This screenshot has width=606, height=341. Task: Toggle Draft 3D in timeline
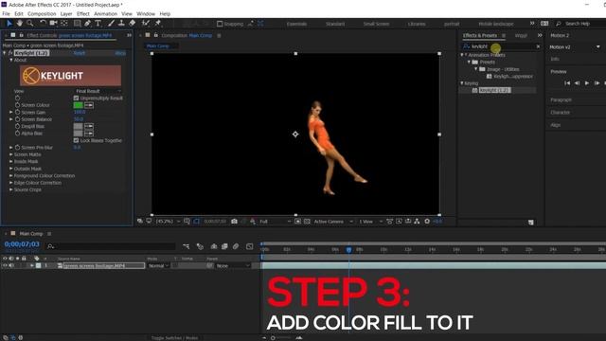coord(200,246)
